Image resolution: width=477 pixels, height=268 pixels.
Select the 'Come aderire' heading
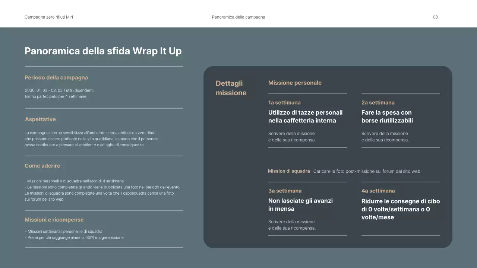[x=42, y=166]
